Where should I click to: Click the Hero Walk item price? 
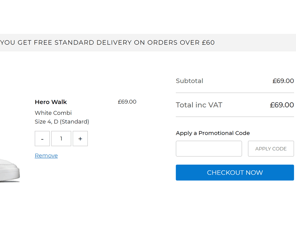point(127,102)
